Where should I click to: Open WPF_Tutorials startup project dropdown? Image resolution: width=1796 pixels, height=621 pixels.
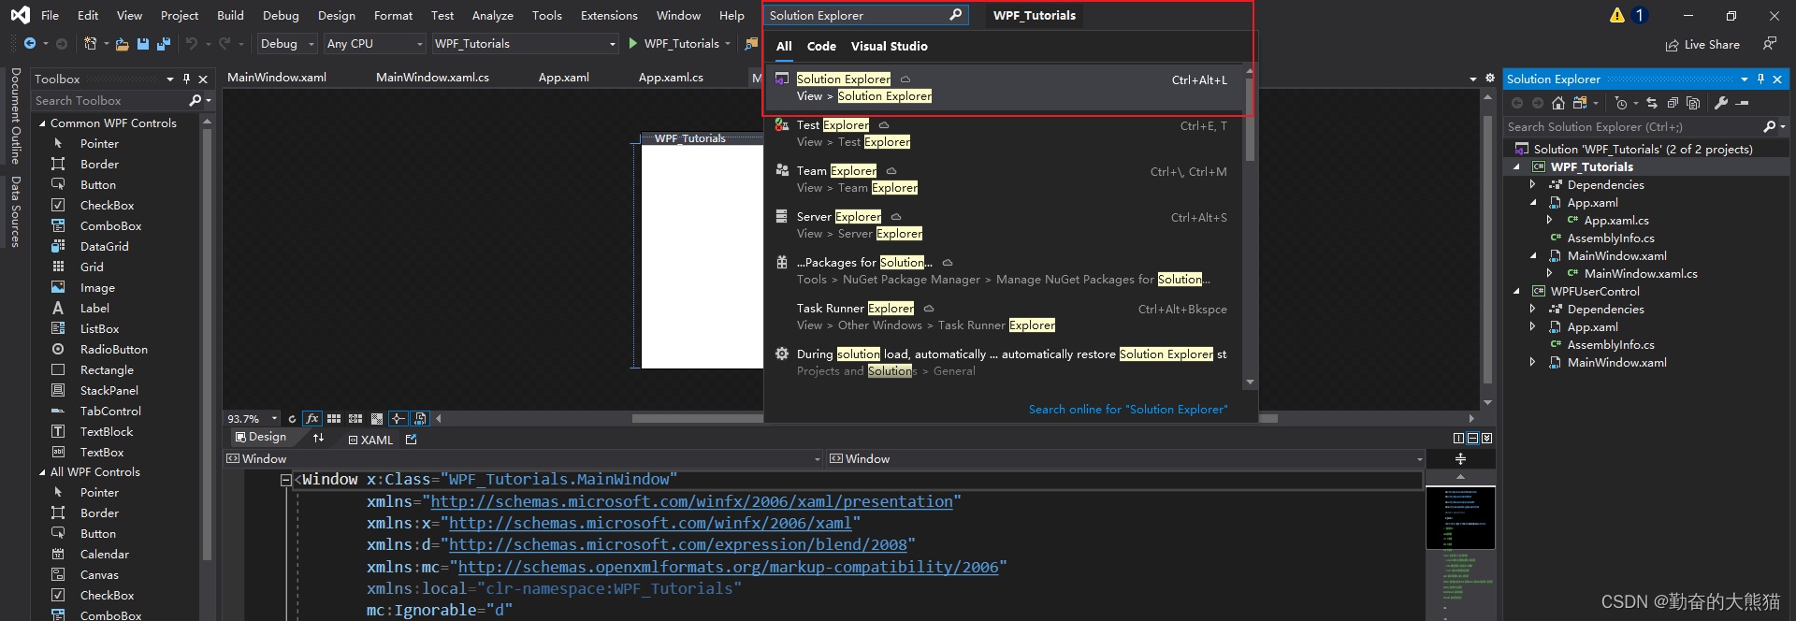tap(526, 44)
